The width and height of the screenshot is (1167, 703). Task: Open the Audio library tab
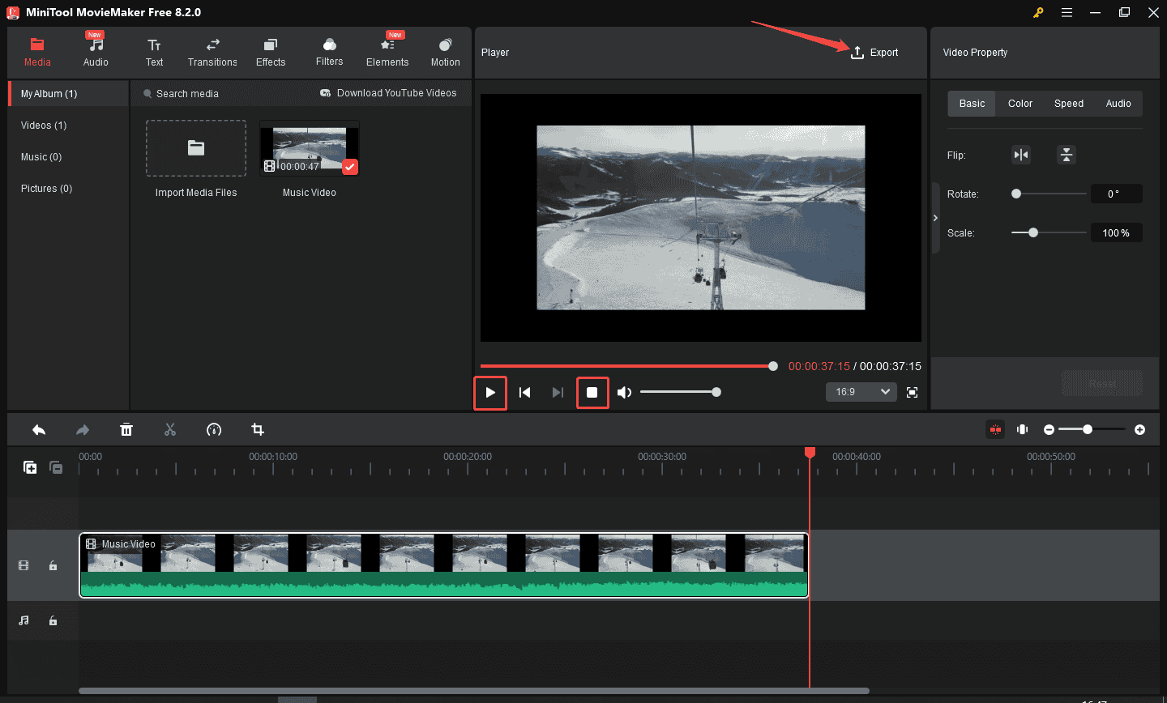pos(96,53)
